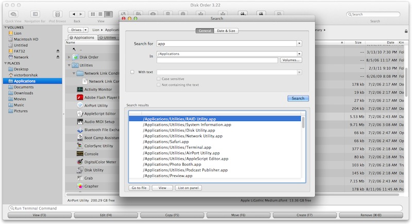Screen dimensions: 412x224
Task: Click the Go to file button
Action: pyautogui.click(x=139, y=188)
